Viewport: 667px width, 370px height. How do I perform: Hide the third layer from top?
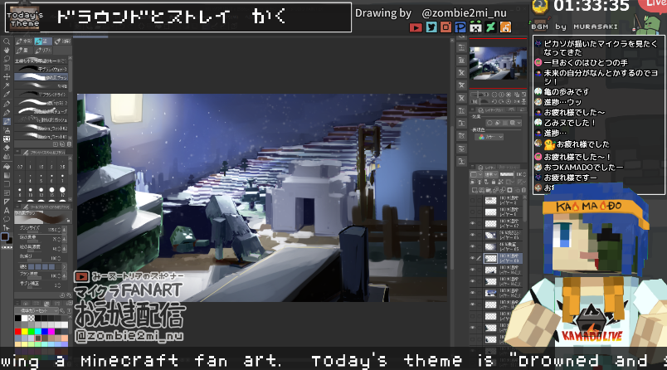click(473, 223)
